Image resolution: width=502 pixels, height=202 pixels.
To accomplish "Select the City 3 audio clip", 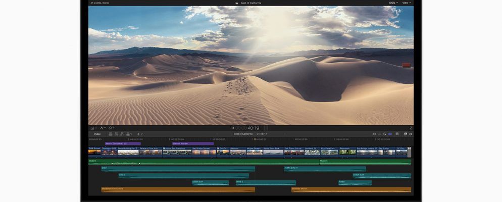I will click(184, 176).
